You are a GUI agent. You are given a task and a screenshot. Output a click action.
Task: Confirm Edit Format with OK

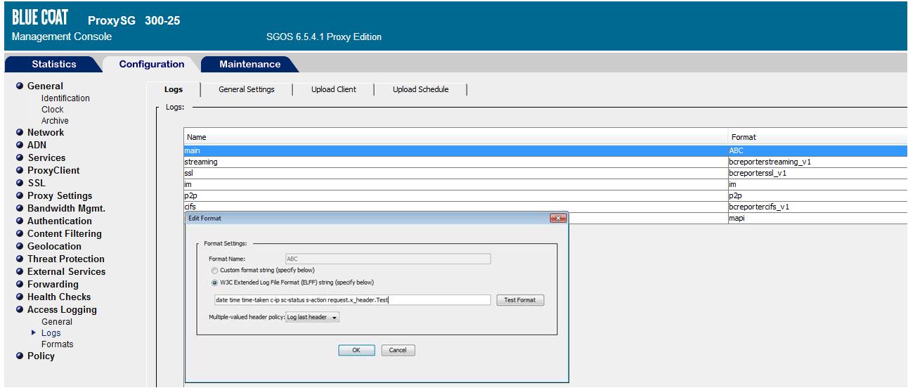[356, 350]
